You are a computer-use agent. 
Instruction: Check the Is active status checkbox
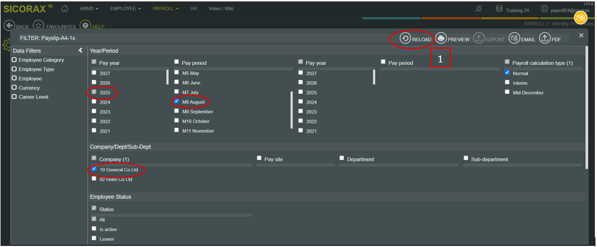tap(94, 229)
